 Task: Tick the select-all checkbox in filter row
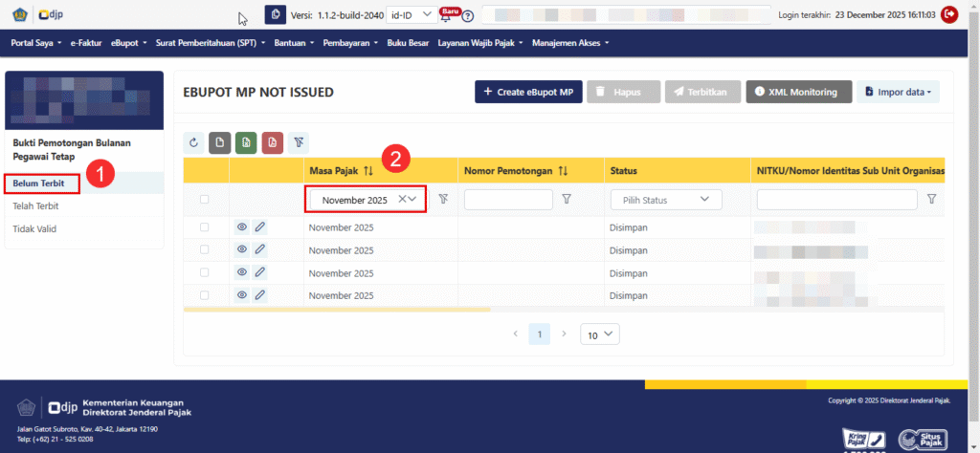(204, 200)
